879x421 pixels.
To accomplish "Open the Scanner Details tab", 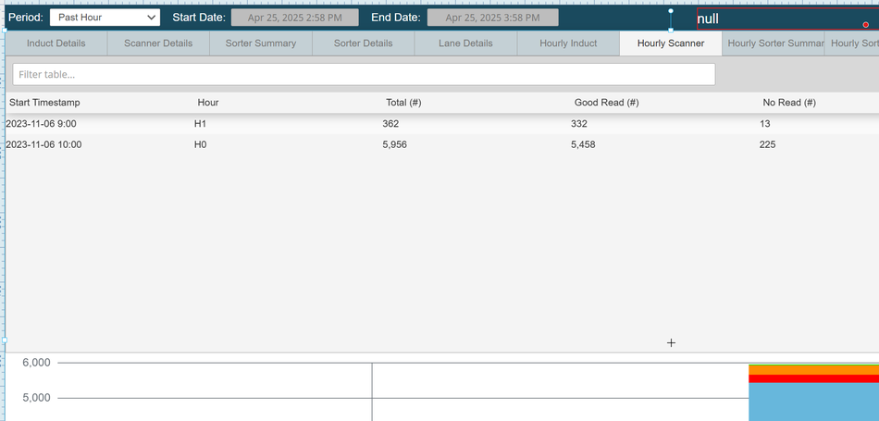I will 158,43.
